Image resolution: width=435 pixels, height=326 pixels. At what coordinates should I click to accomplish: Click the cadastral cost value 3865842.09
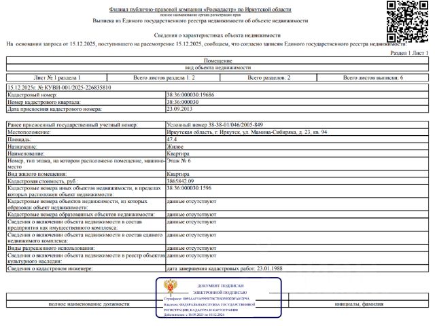coord(180,181)
